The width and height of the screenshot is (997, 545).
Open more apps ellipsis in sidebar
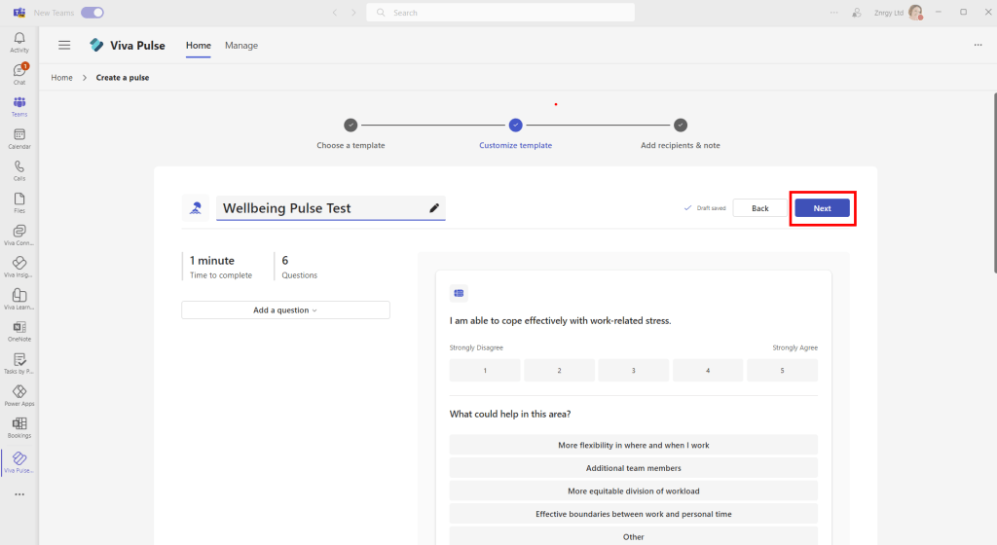(x=19, y=494)
